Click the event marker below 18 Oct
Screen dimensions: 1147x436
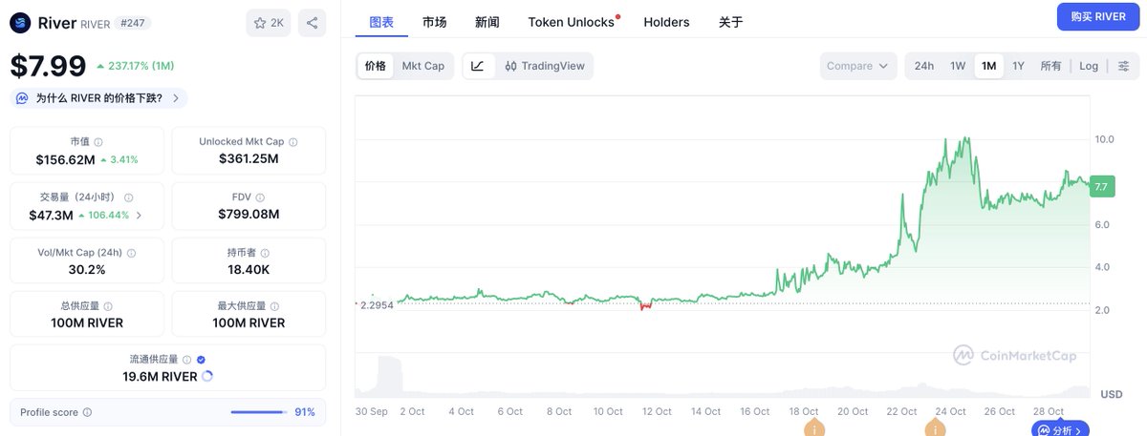(x=814, y=427)
